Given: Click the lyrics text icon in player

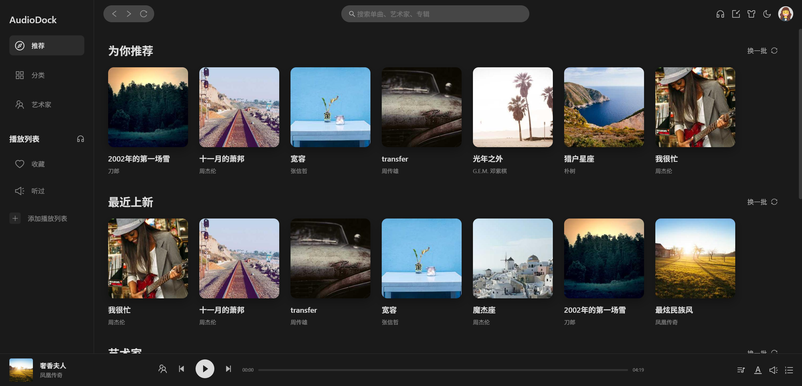Looking at the screenshot, I should tap(758, 370).
